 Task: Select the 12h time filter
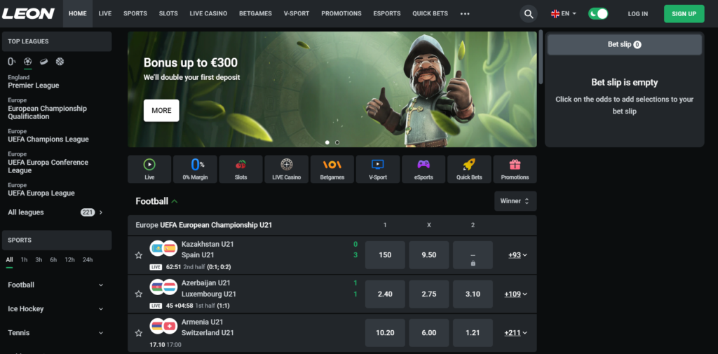(x=69, y=259)
